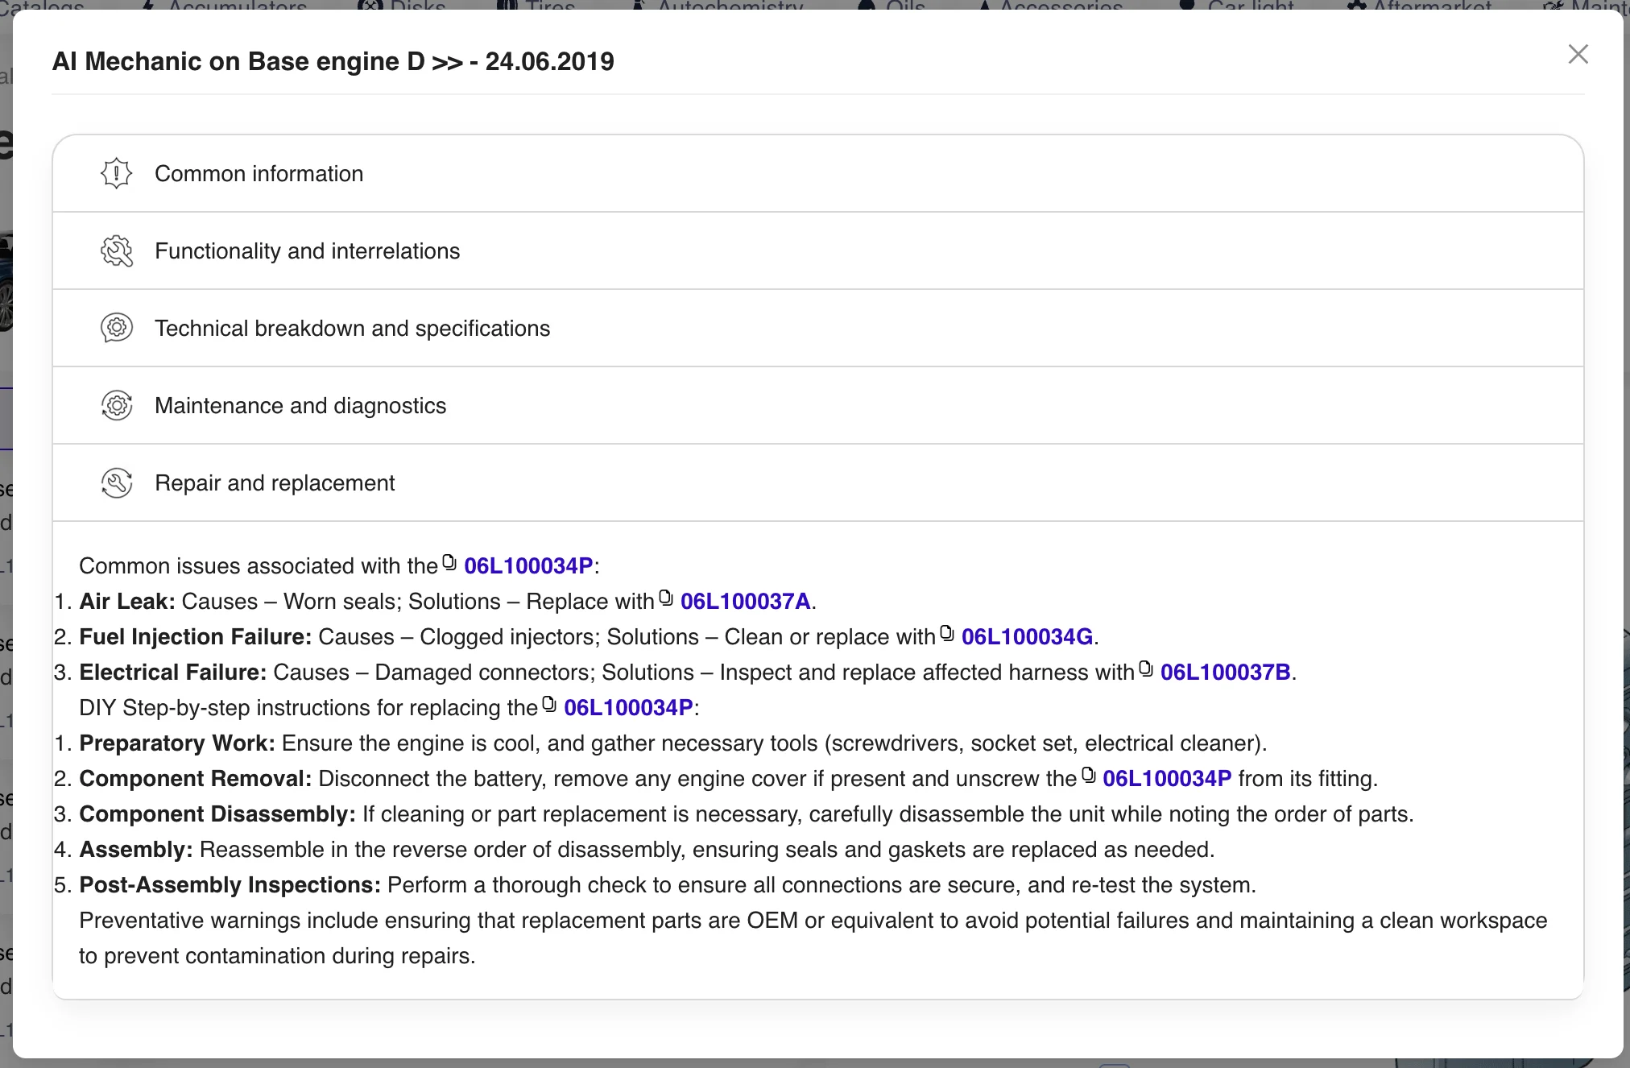Screen dimensions: 1630x1068
Task: Open the 06L100037A part link
Action: tap(745, 602)
